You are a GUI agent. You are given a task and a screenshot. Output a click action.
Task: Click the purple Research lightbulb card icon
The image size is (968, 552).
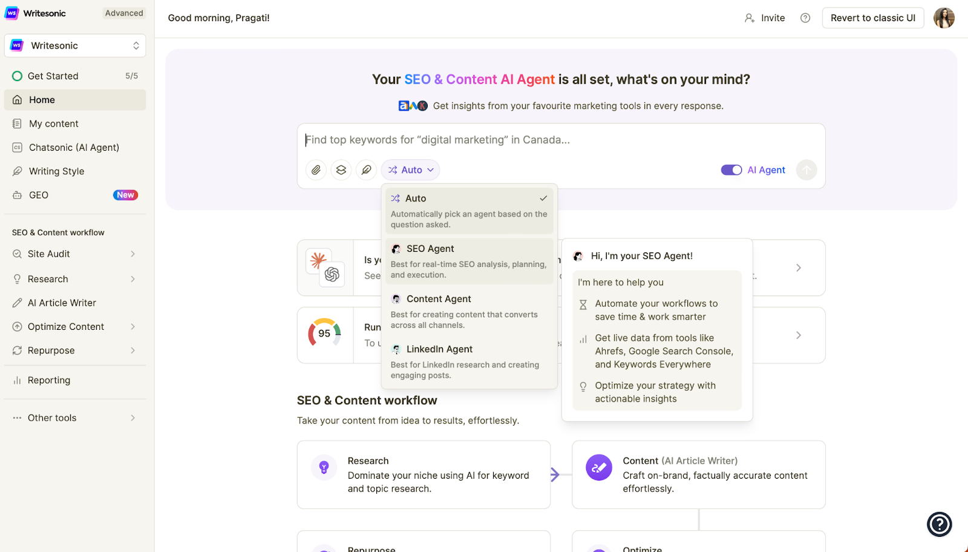324,467
